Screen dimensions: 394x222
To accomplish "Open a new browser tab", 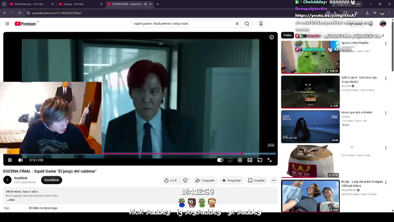I will (x=158, y=4).
